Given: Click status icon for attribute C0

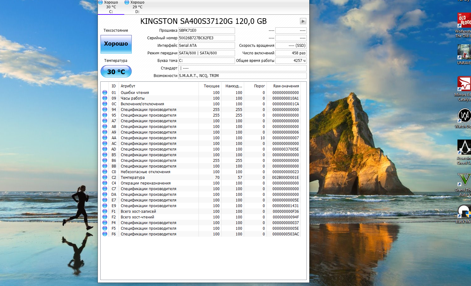Looking at the screenshot, I should pos(105,172).
